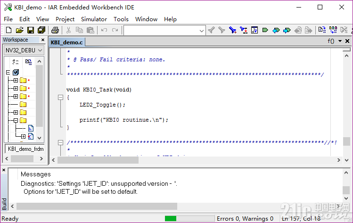Open the f() function list dropdown
The width and height of the screenshot is (353, 223).
(331, 41)
